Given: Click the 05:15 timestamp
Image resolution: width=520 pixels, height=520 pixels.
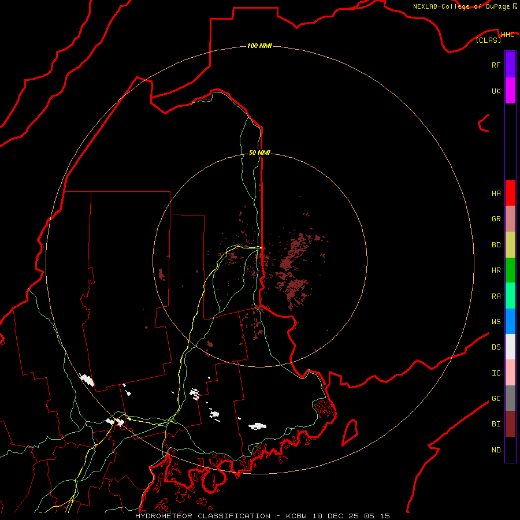Looking at the screenshot, I should point(376,516).
